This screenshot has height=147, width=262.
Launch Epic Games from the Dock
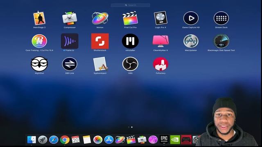click(164, 140)
